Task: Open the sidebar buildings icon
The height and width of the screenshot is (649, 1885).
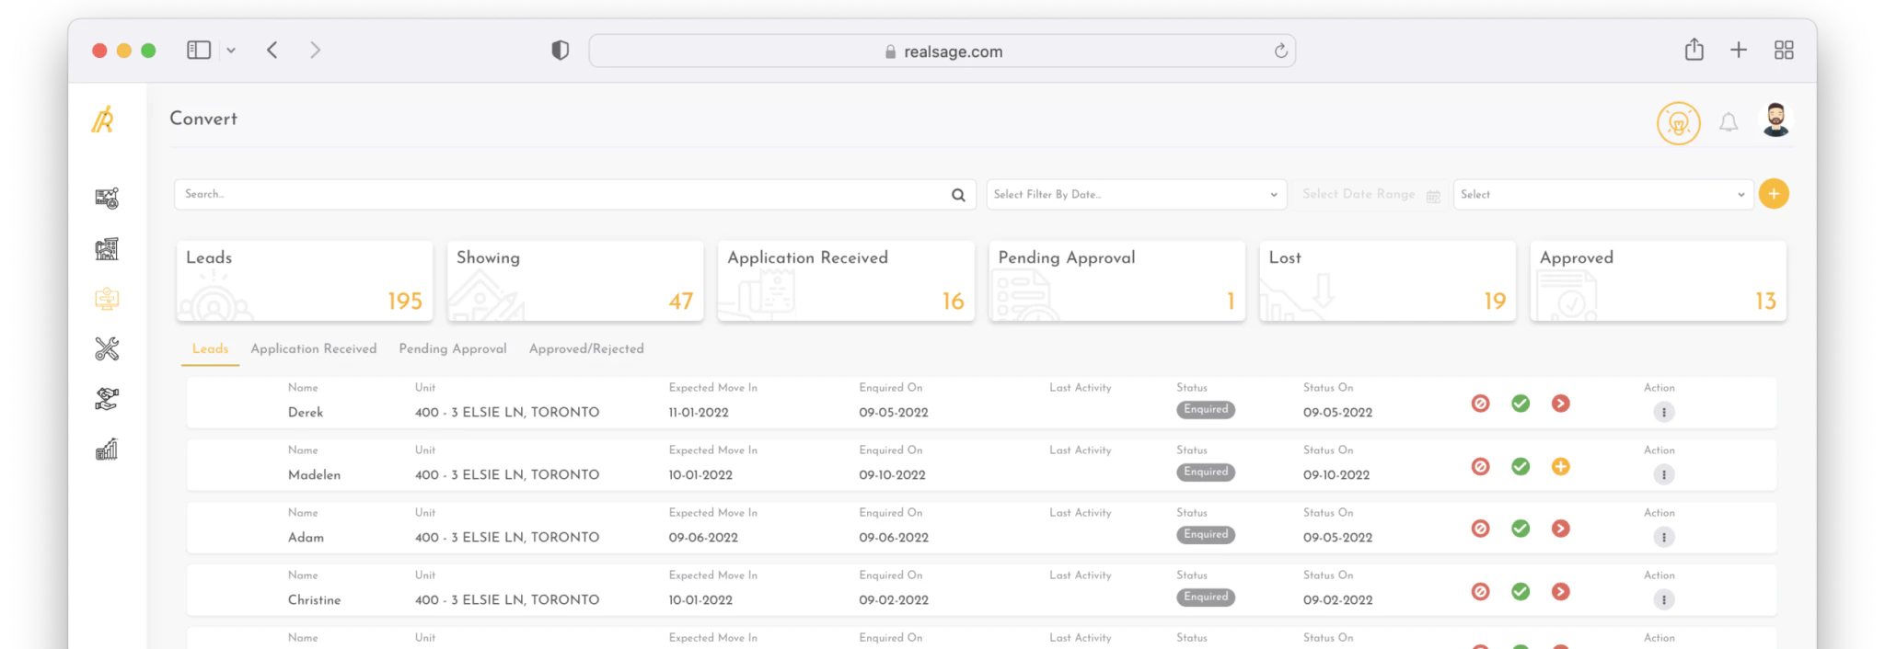Action: [107, 248]
